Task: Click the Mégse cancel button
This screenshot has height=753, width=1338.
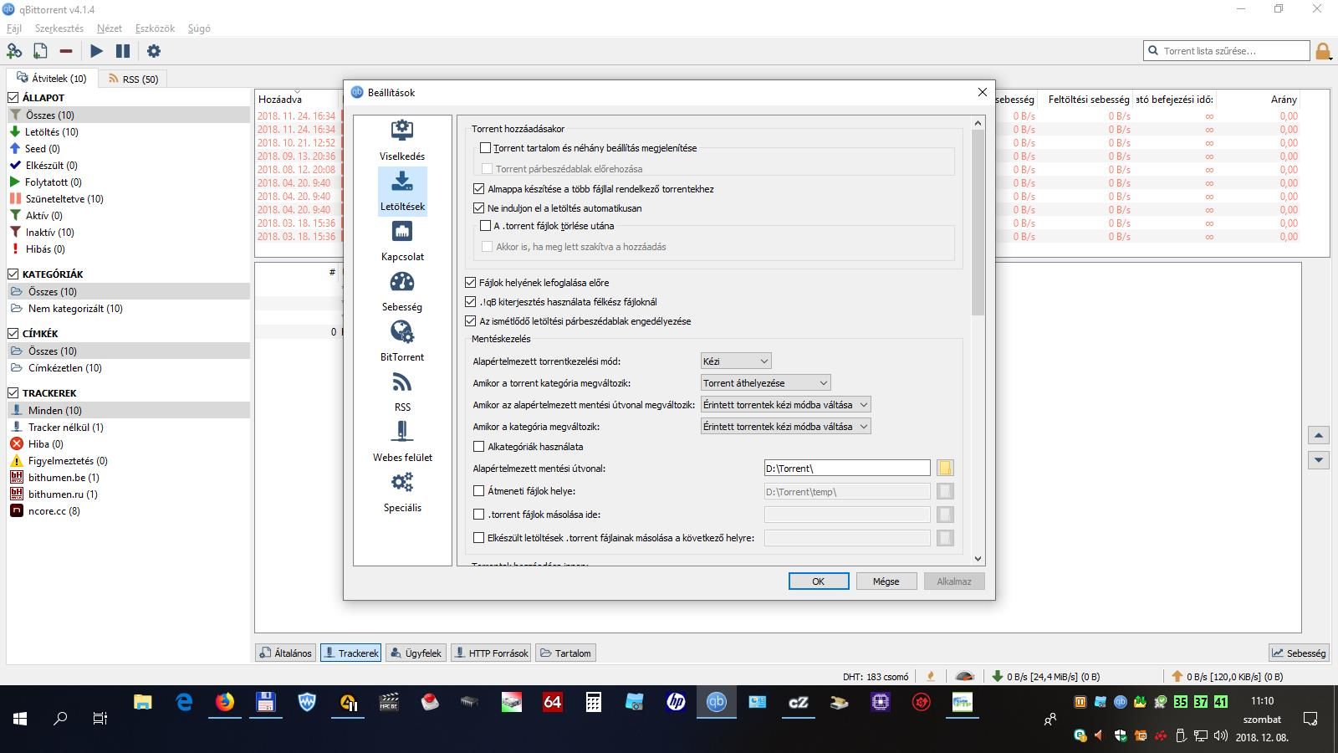Action: coord(886,581)
